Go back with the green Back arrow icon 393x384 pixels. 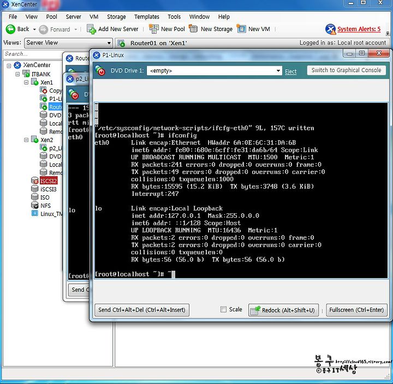pyautogui.click(x=10, y=29)
